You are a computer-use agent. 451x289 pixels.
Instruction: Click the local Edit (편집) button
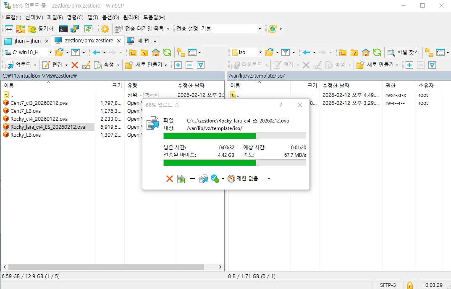coord(52,65)
